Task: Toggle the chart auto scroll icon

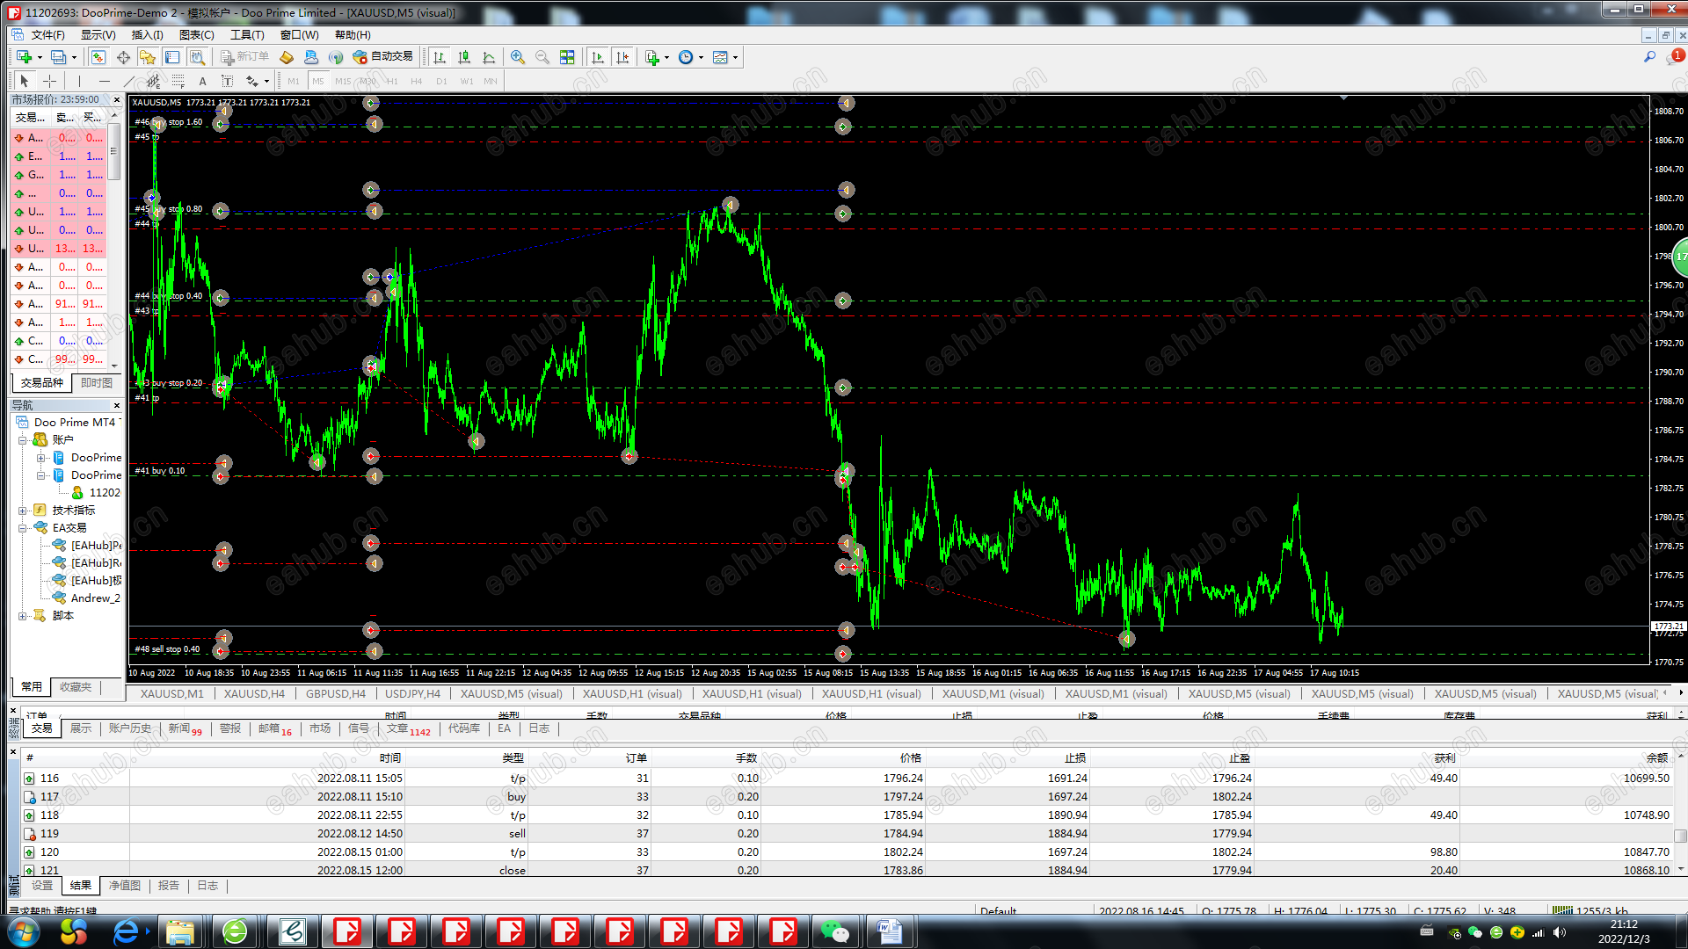Action: pos(598,57)
